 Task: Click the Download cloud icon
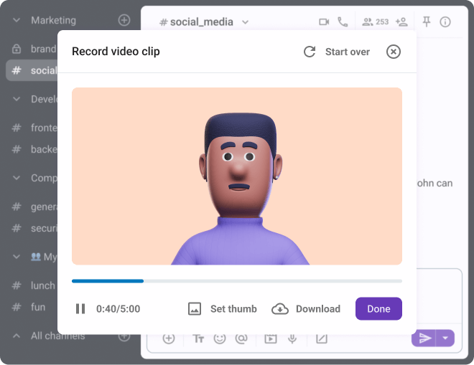pos(279,309)
